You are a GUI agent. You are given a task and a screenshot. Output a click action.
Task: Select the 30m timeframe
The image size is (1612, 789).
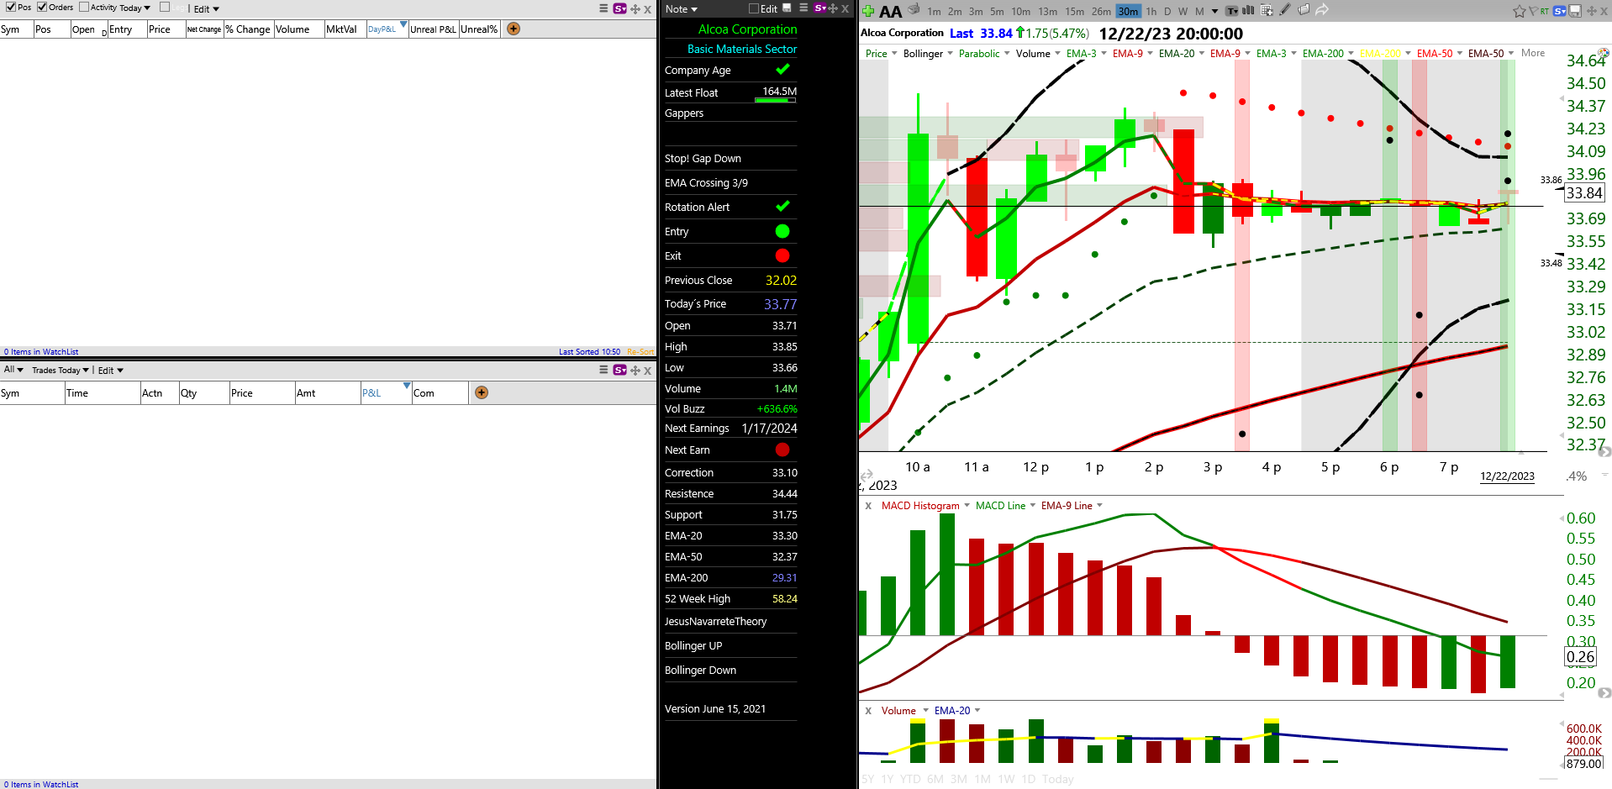click(1128, 11)
